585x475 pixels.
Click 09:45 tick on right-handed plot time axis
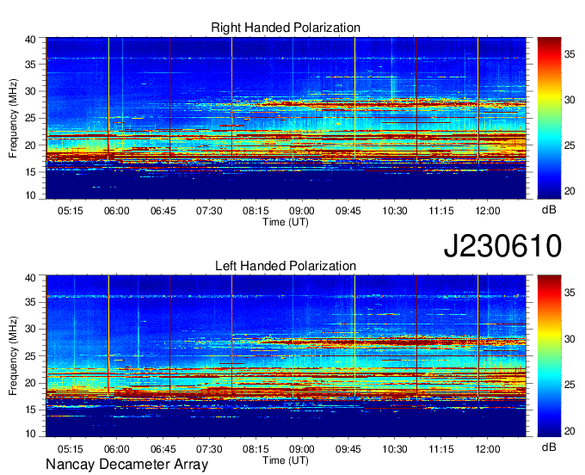coord(348,211)
